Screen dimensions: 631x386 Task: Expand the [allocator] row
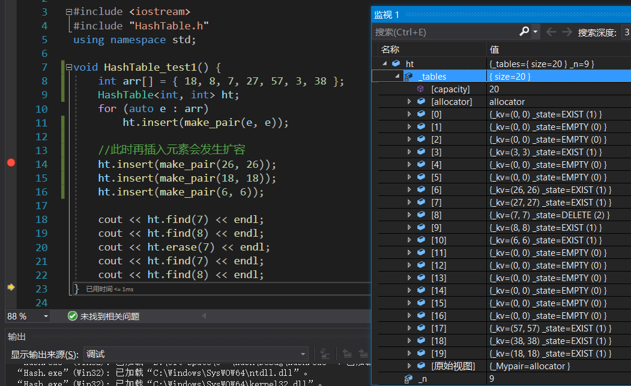click(409, 102)
